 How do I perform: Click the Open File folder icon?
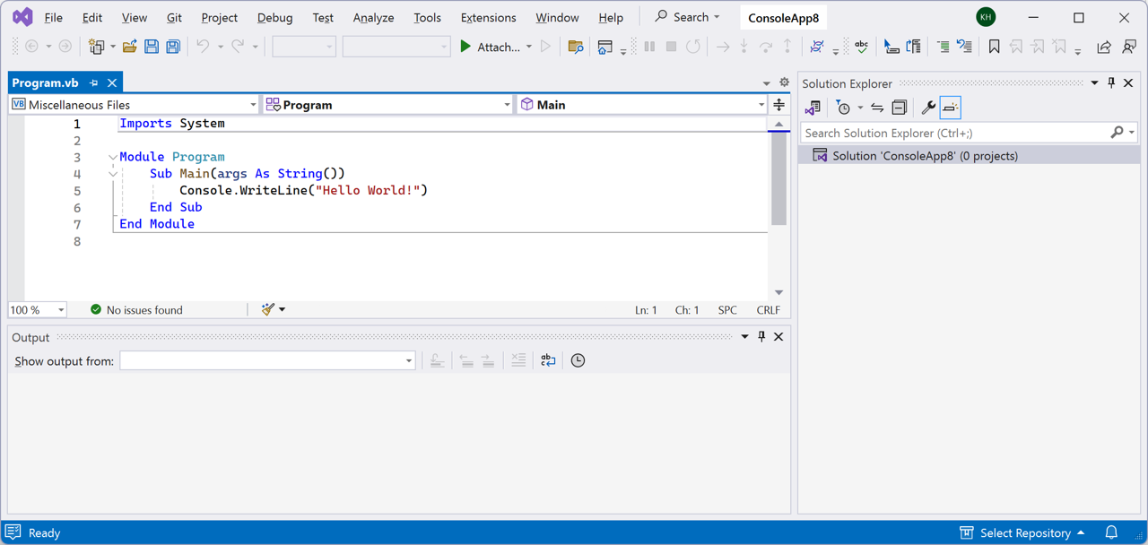[129, 47]
